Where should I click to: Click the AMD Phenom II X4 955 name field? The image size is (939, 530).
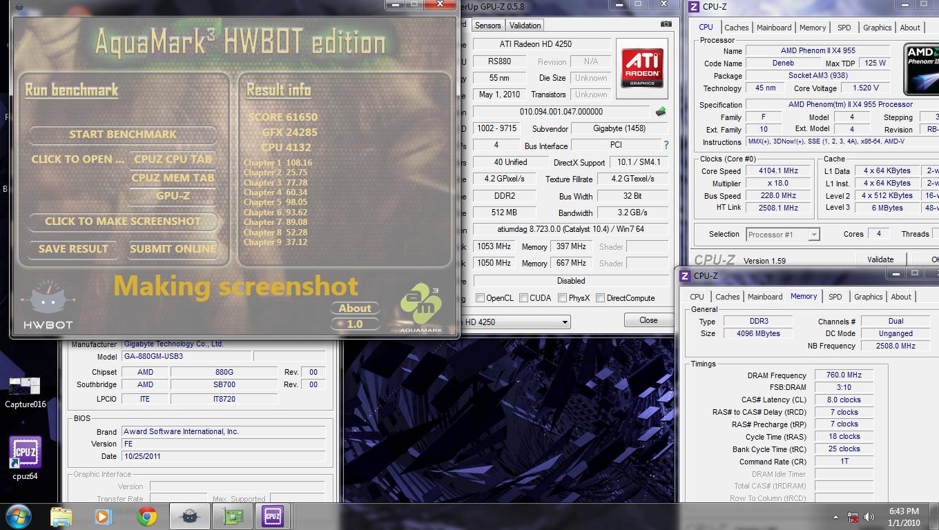(818, 51)
